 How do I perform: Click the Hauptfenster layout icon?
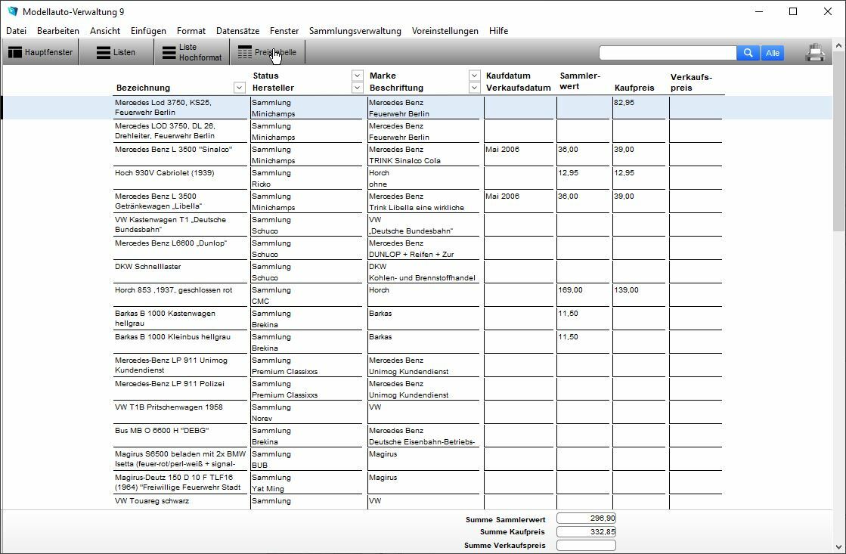tap(15, 52)
